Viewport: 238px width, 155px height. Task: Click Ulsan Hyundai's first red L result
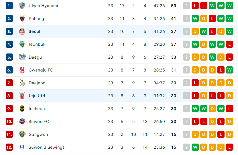[x=195, y=6]
